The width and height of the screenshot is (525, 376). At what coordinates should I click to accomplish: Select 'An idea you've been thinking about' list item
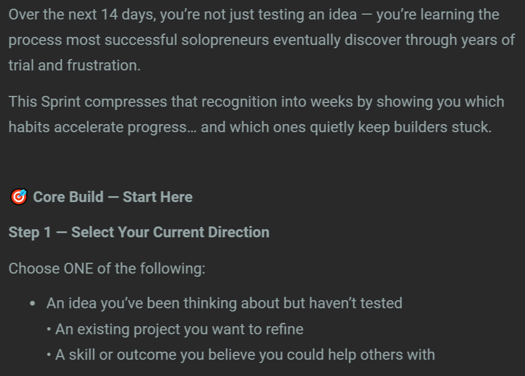coord(224,303)
